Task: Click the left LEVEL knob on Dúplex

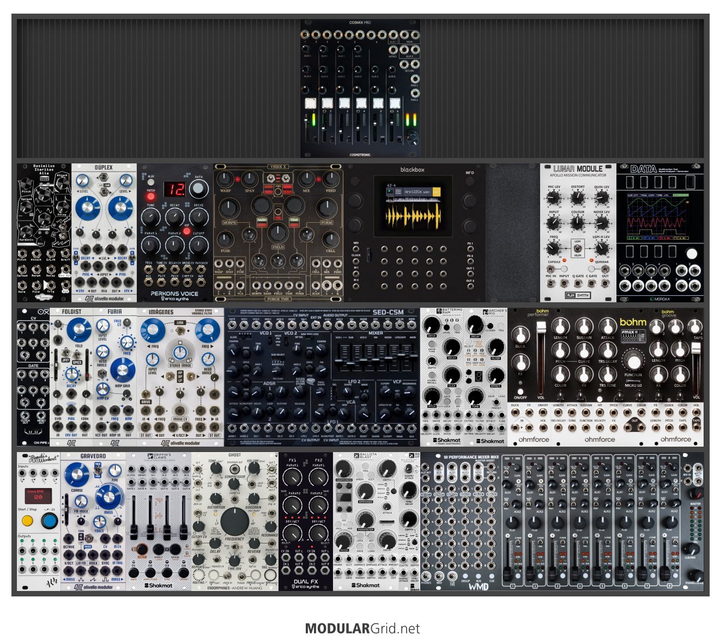Action: coord(82,181)
